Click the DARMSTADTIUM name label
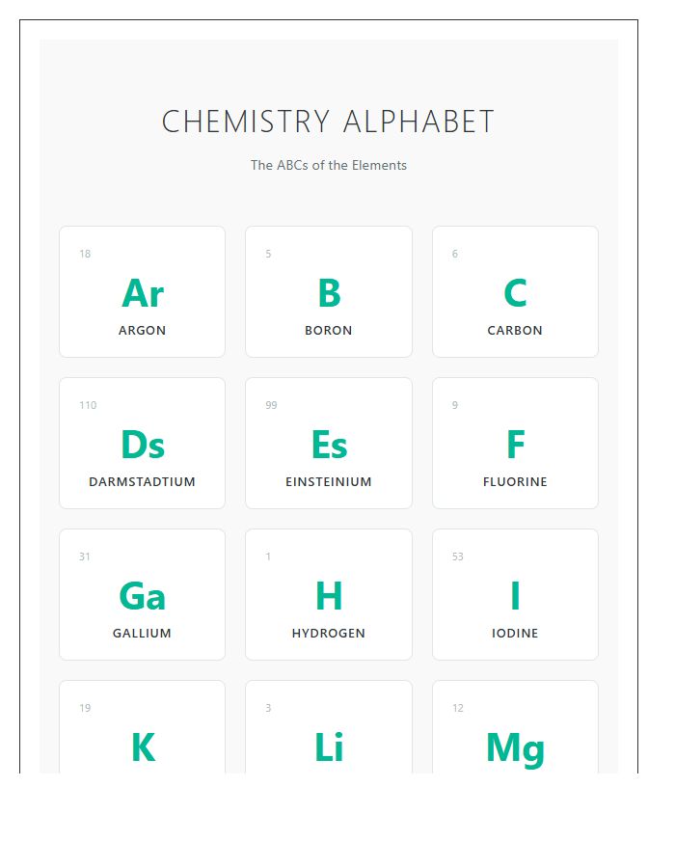 click(142, 481)
